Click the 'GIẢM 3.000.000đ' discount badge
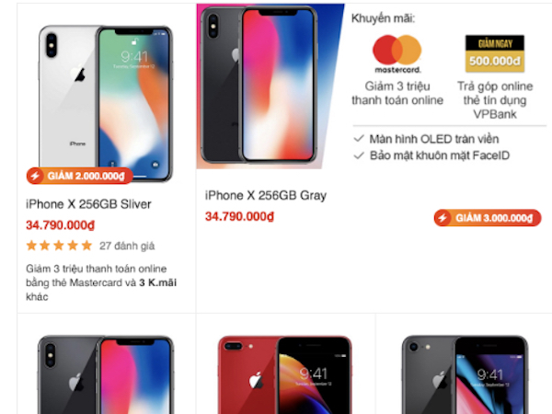The height and width of the screenshot is (414, 552). click(x=488, y=218)
